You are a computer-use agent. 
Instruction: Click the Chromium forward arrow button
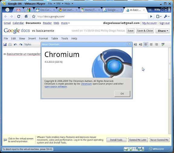(11, 17)
